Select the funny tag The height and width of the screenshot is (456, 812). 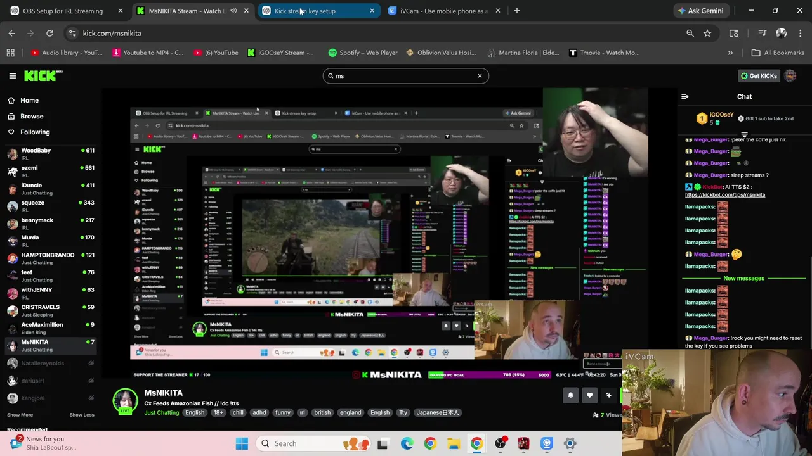click(283, 413)
